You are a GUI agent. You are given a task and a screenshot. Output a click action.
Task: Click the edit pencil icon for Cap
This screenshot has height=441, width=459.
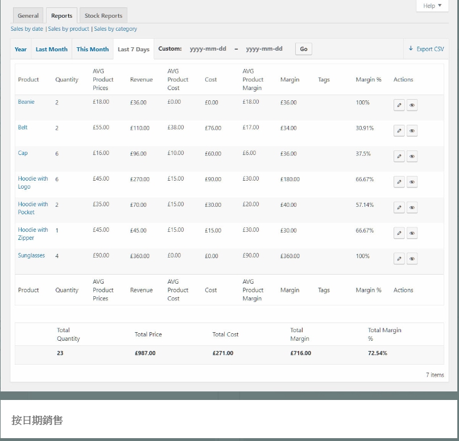point(399,157)
